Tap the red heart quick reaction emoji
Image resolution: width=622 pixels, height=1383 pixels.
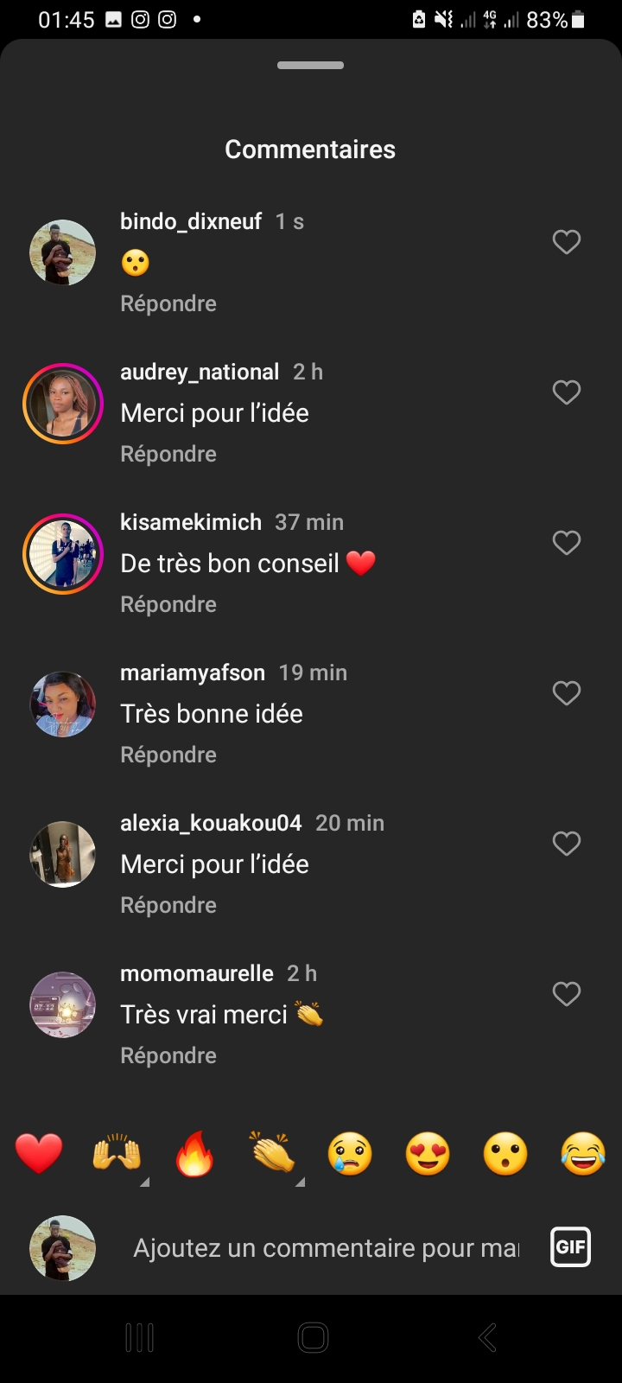[x=39, y=1154]
